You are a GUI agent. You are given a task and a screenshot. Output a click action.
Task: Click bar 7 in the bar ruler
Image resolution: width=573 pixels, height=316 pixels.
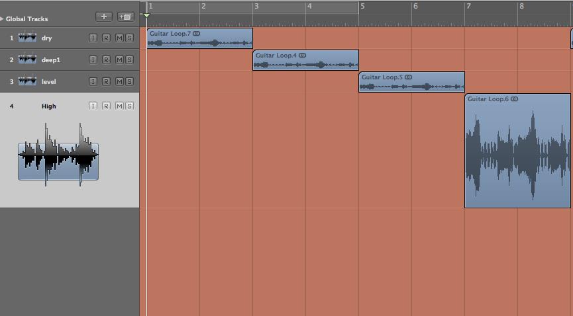(x=468, y=7)
